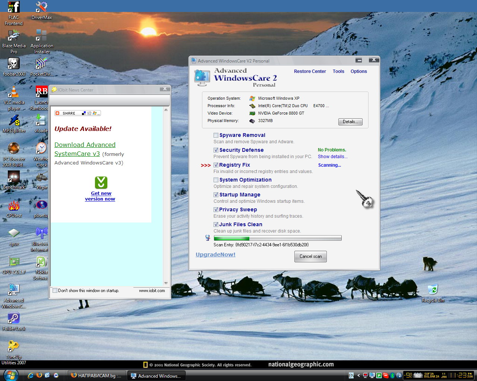Viewport: 477px width, 381px height.
Task: Click the EN language indicator in tray
Action: pyautogui.click(x=351, y=375)
